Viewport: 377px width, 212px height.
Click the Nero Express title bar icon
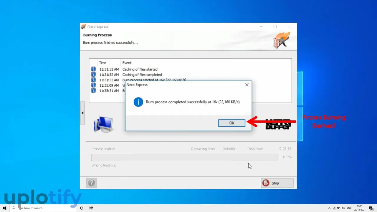pyautogui.click(x=83, y=26)
